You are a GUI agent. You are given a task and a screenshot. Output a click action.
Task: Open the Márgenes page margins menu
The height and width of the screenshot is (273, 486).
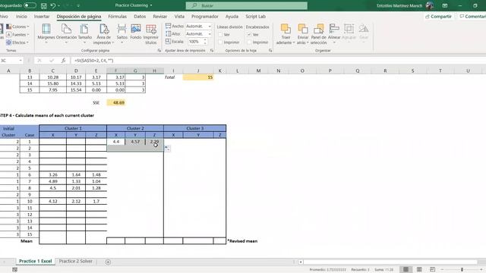click(x=46, y=33)
